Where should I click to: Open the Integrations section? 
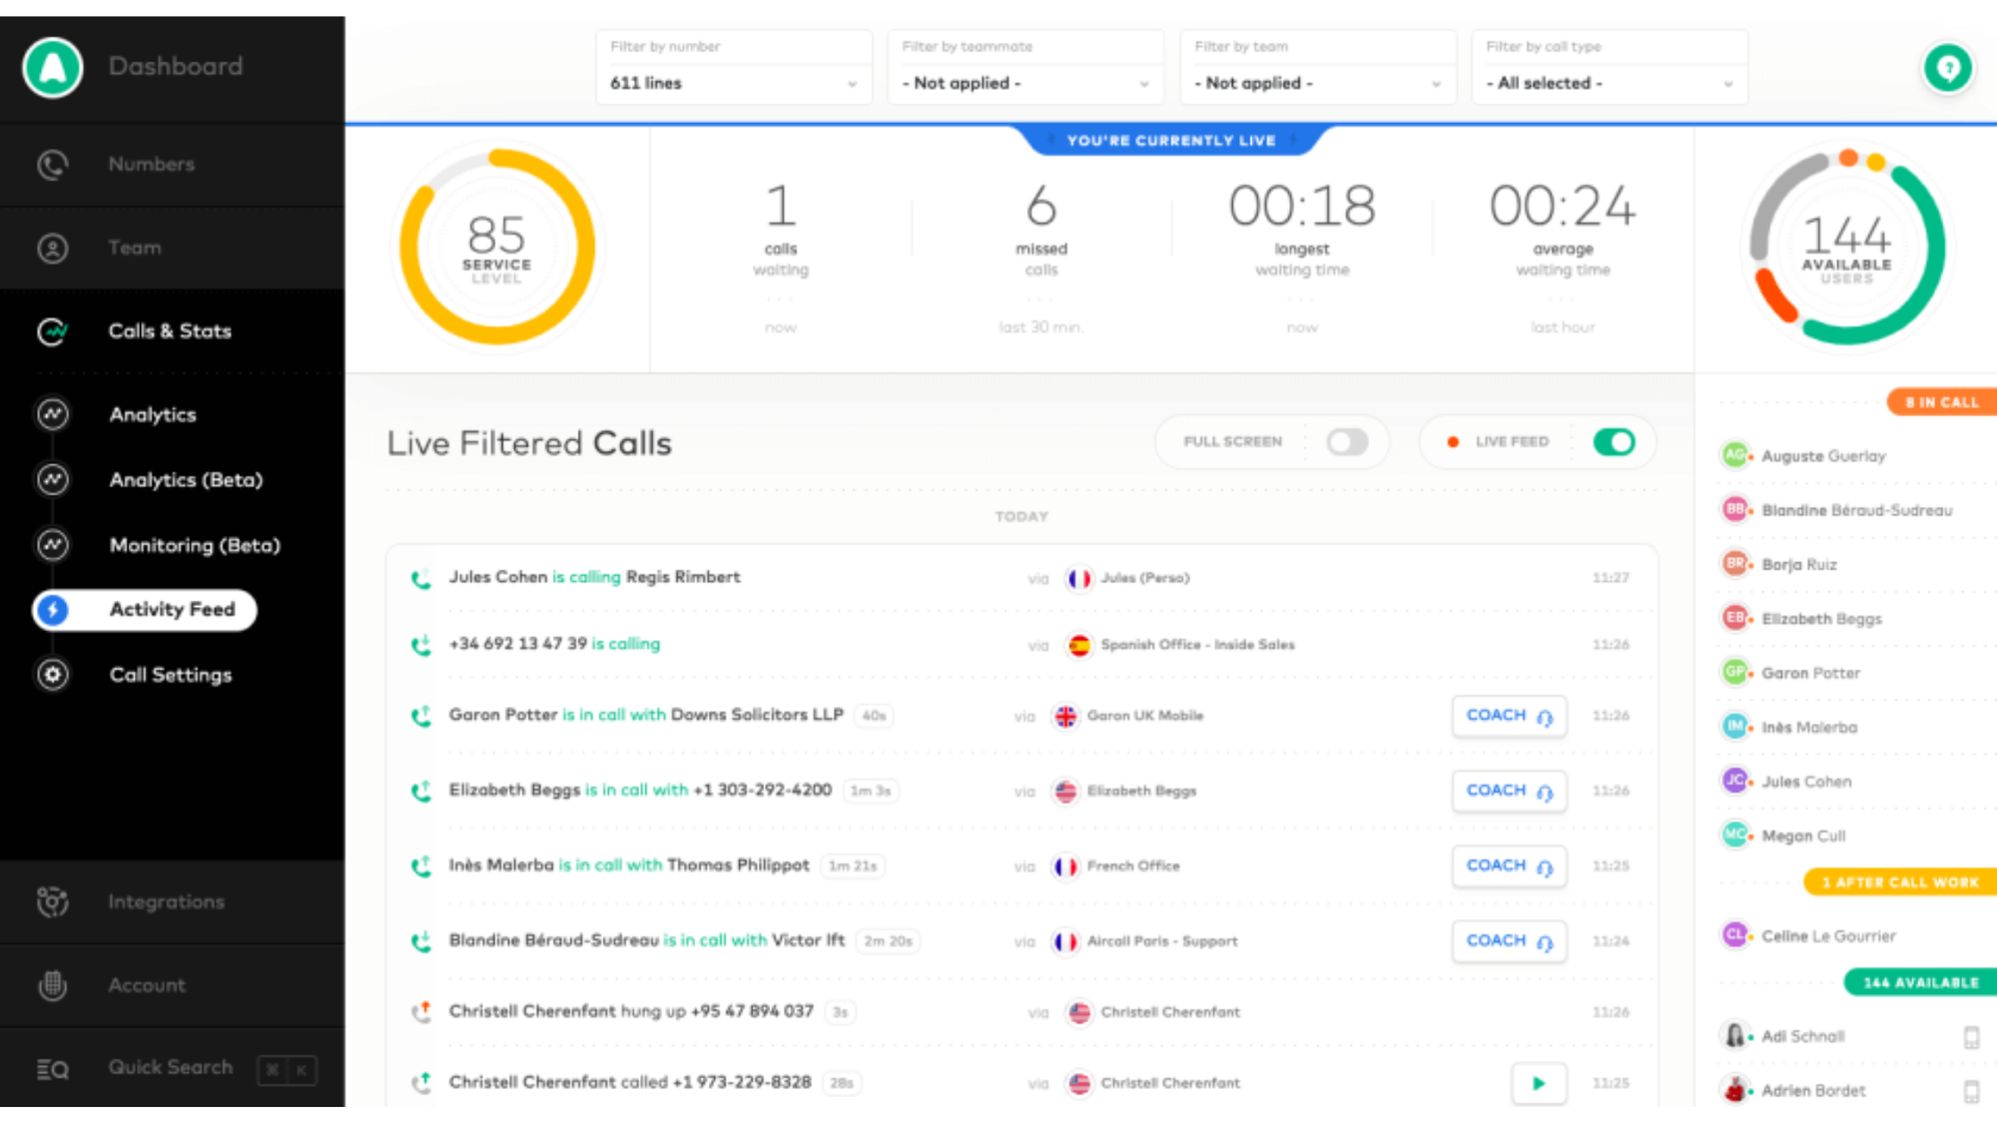tap(172, 901)
